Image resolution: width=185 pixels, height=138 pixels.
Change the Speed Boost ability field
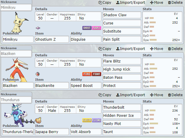pos(86,85)
